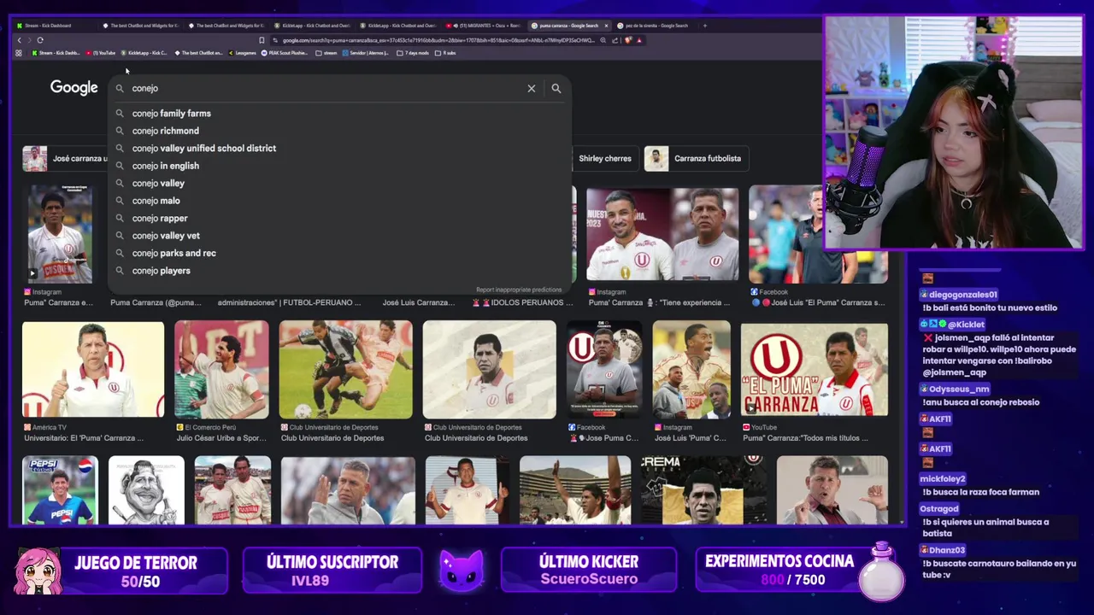Choose the conejo valley suggestion without vet
1094x615 pixels.
coord(339,183)
